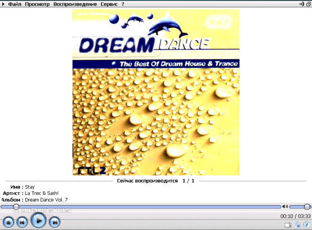Click the restore window icon at top right
Viewport: 312px width, 230px height.
(x=309, y=4)
